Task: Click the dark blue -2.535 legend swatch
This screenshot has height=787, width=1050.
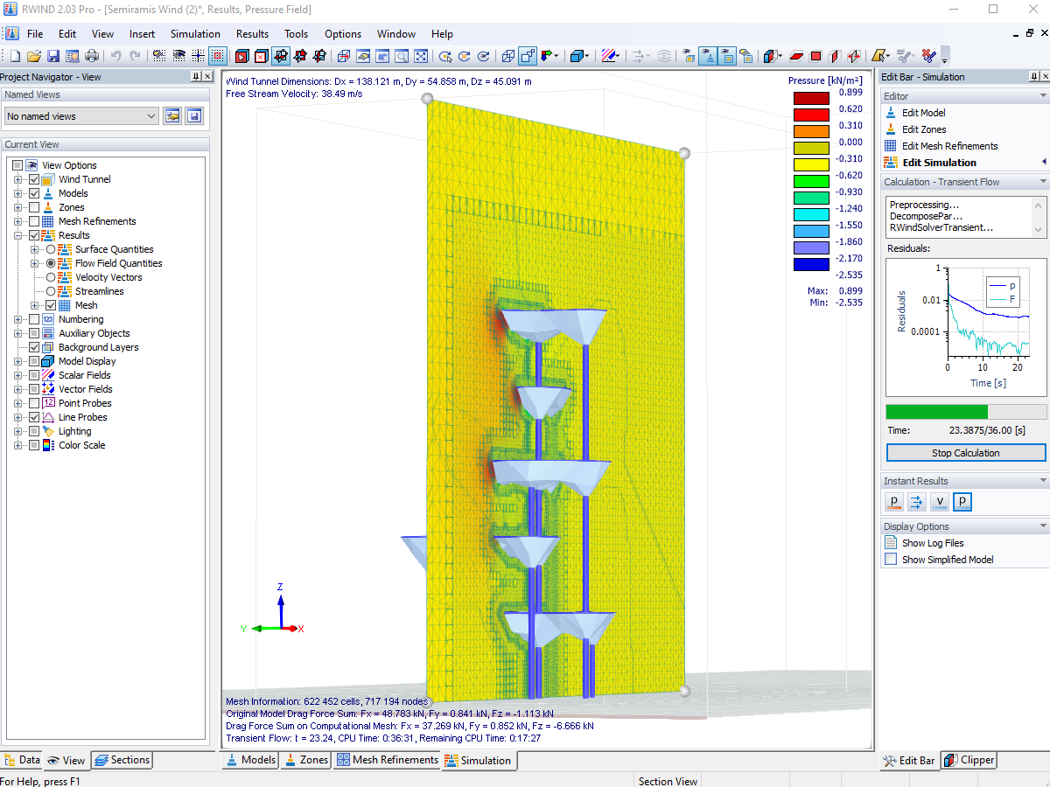Action: pos(811,265)
